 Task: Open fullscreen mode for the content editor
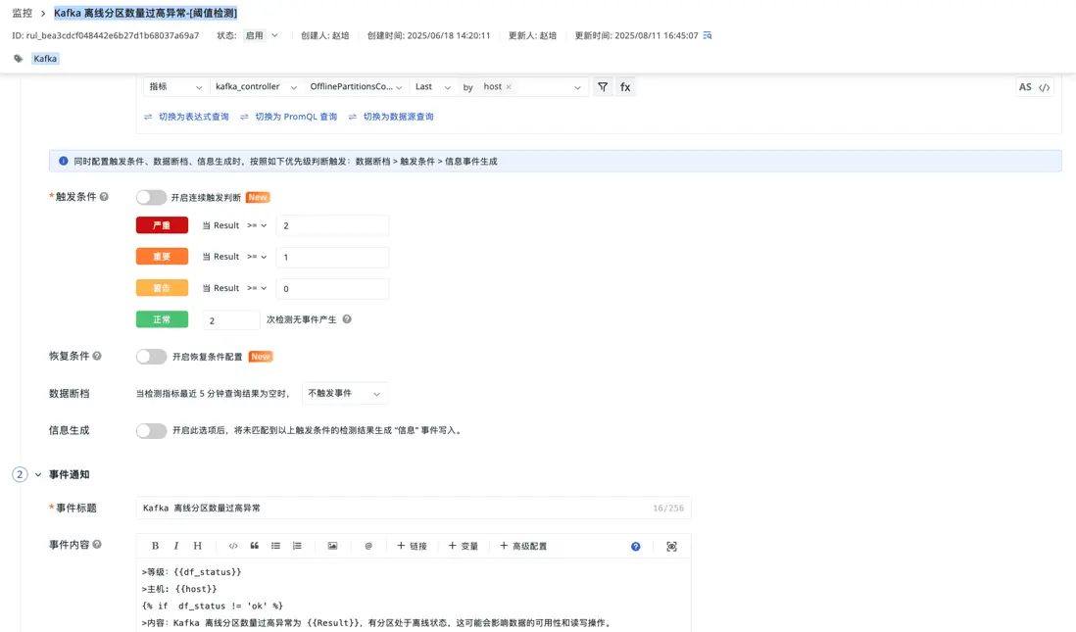pyautogui.click(x=671, y=546)
